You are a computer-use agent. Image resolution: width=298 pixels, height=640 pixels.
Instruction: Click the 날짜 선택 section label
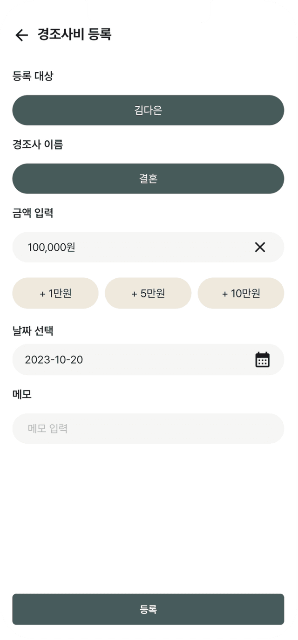[x=33, y=331]
